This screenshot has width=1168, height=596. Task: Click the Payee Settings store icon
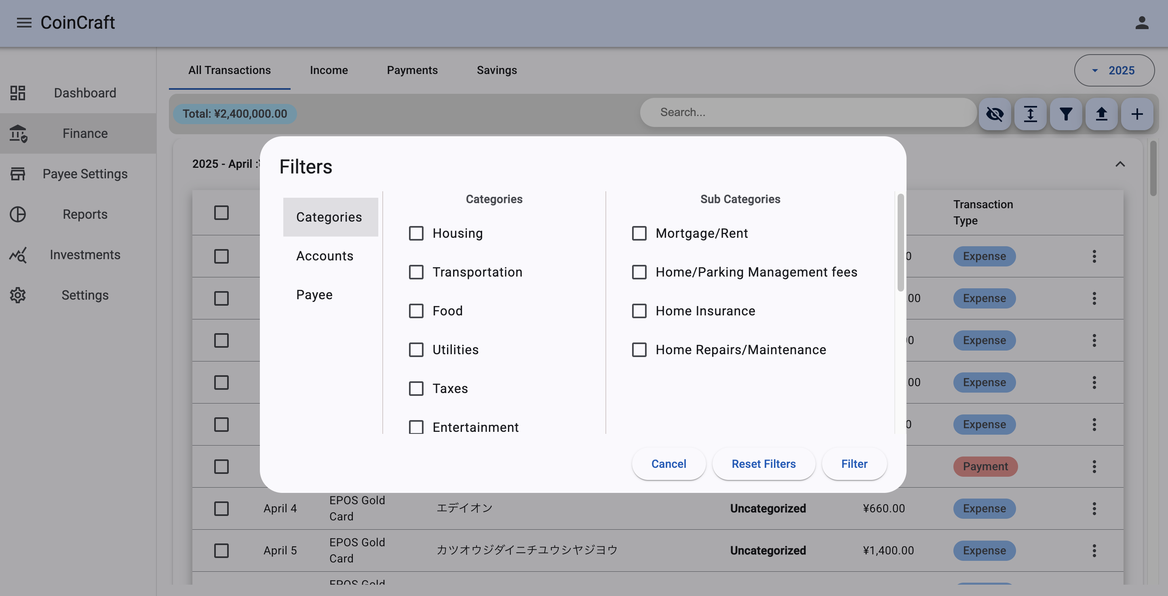pyautogui.click(x=18, y=174)
